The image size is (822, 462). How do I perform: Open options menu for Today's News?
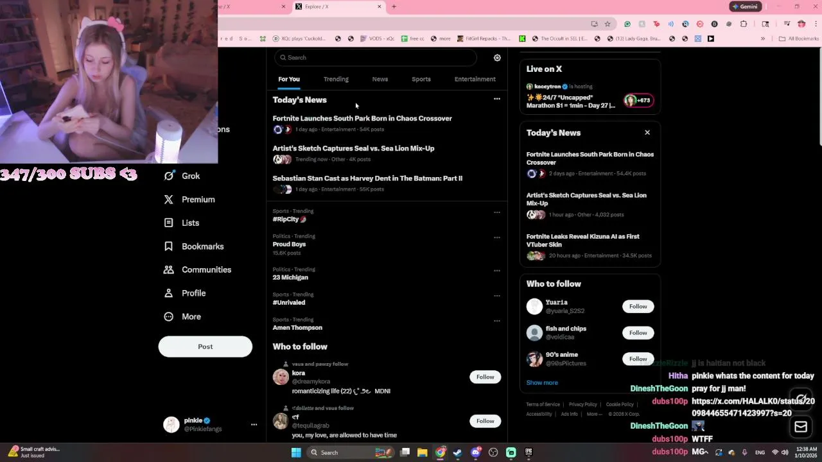pyautogui.click(x=497, y=99)
